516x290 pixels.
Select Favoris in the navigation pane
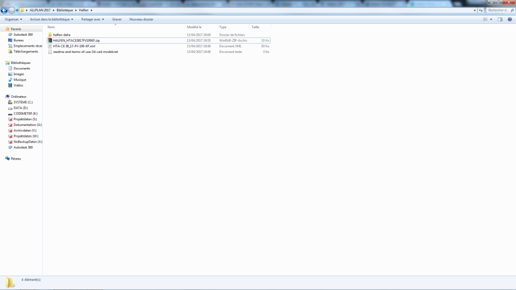[x=16, y=29]
